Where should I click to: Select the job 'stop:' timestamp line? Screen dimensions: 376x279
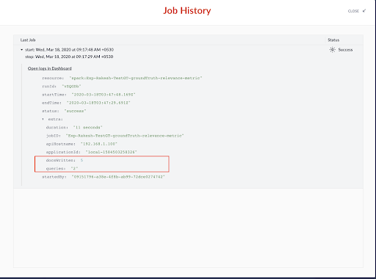[x=69, y=57]
